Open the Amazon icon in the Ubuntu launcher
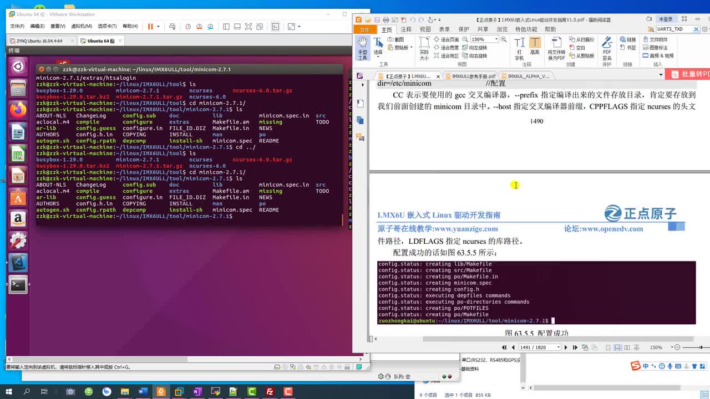The image size is (710, 399). (18, 219)
